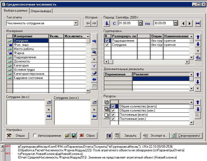Open Тип отчета dropdown list

pyautogui.click(x=76, y=23)
